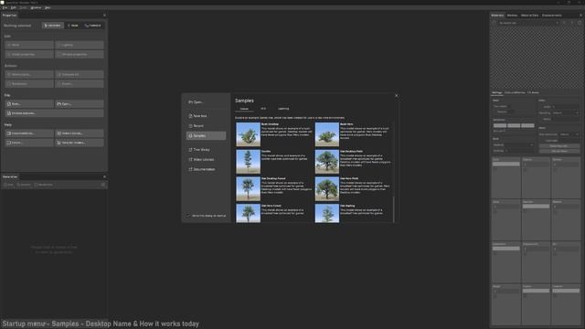Click the New file icon in Properties panel
The height and width of the screenshot is (329, 585).
pos(9,103)
